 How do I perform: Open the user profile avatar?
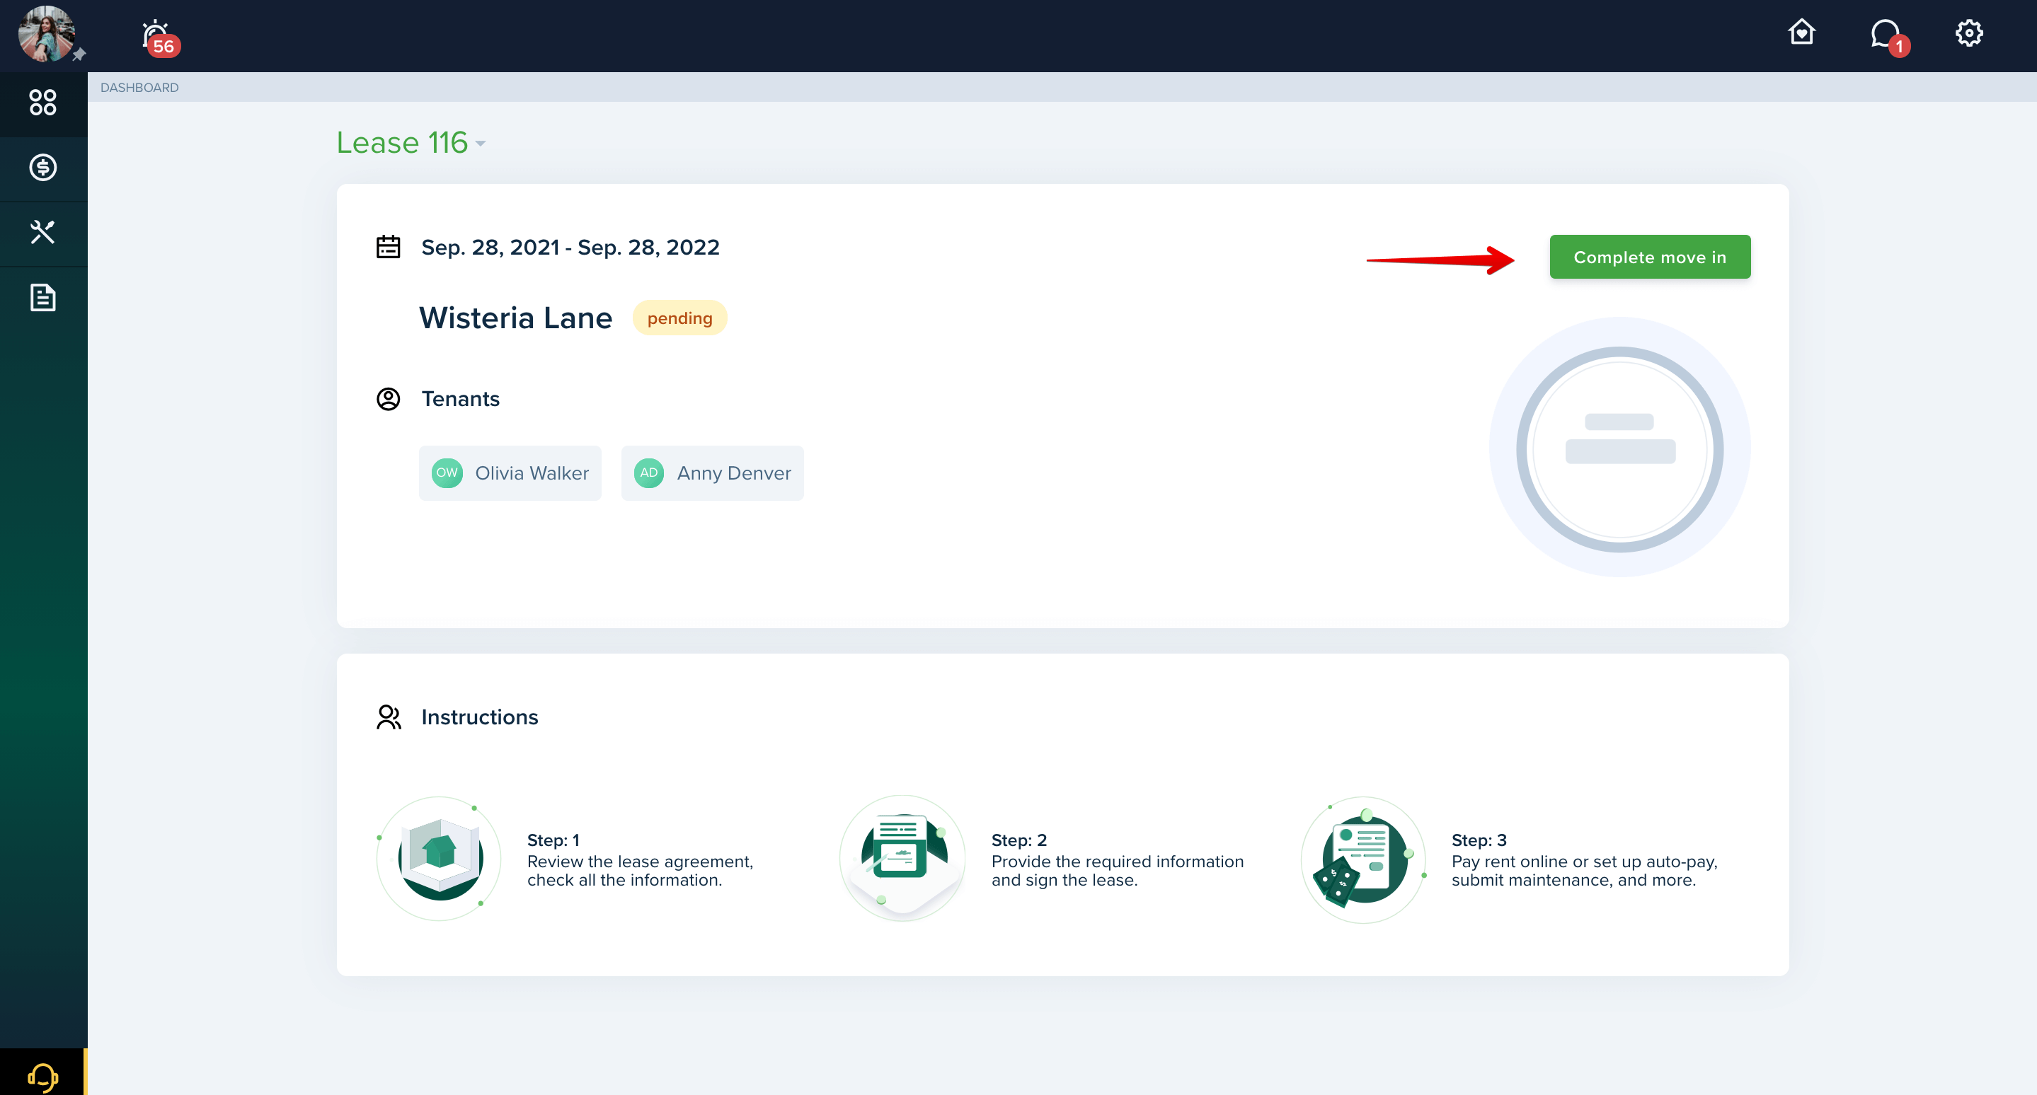pos(47,34)
